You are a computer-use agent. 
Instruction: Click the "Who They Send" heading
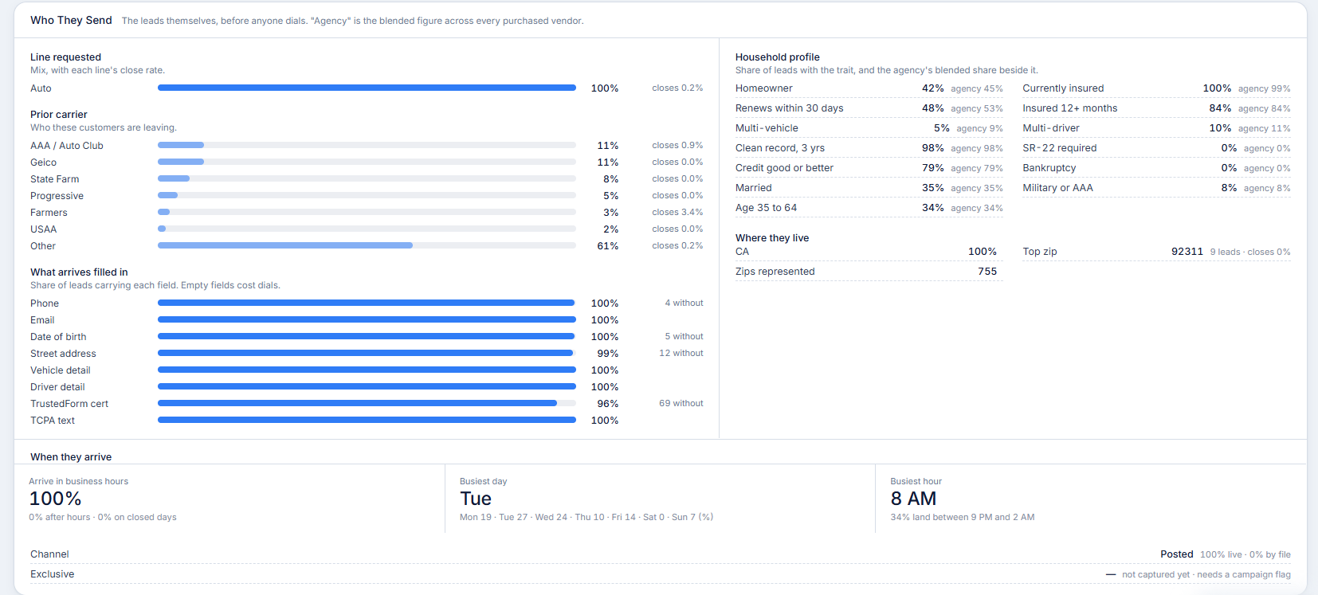pos(71,20)
